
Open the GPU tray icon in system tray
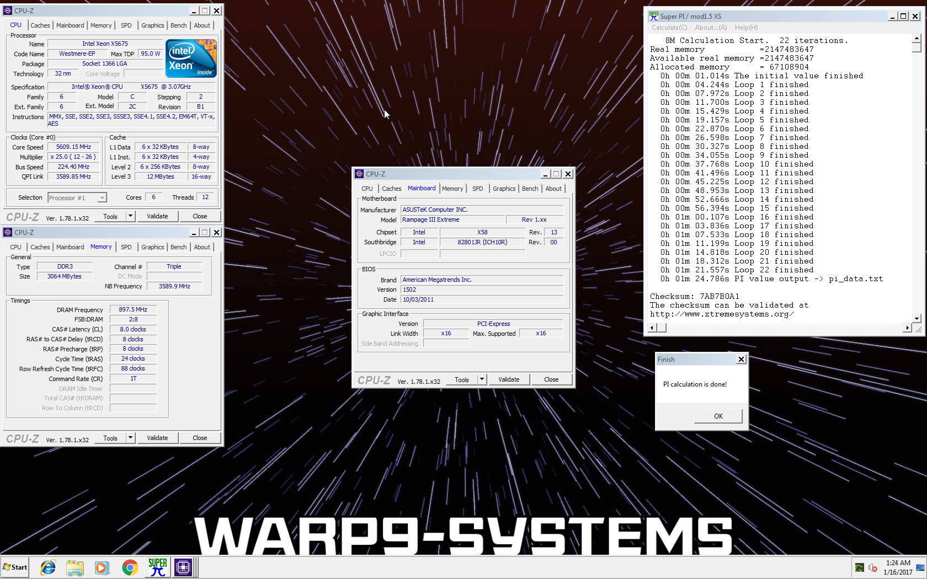(x=859, y=567)
